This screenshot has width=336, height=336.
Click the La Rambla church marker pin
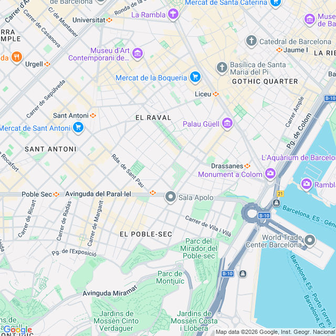[x=173, y=14]
